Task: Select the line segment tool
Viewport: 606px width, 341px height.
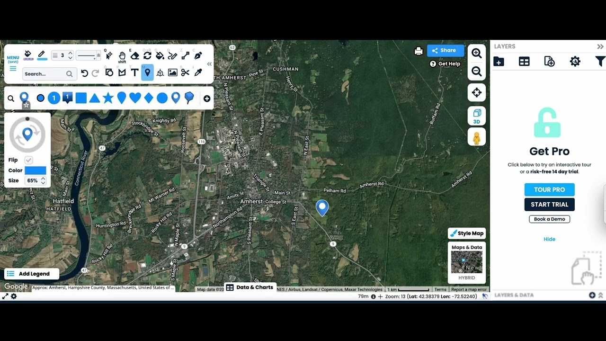Action: click(x=185, y=55)
